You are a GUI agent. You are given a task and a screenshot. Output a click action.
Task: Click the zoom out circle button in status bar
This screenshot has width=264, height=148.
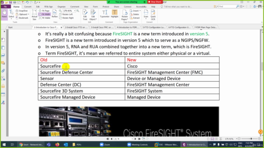(x=239, y=139)
